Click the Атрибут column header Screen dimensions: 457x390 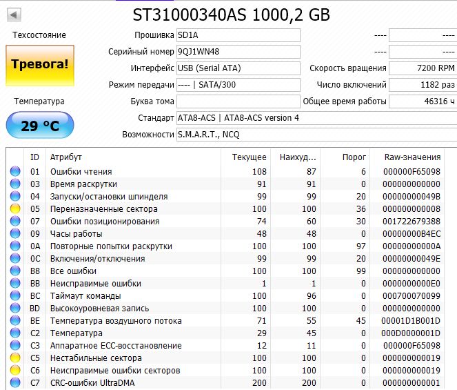coord(65,157)
